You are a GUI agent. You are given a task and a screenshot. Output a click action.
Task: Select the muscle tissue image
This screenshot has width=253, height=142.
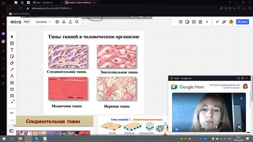click(x=68, y=88)
